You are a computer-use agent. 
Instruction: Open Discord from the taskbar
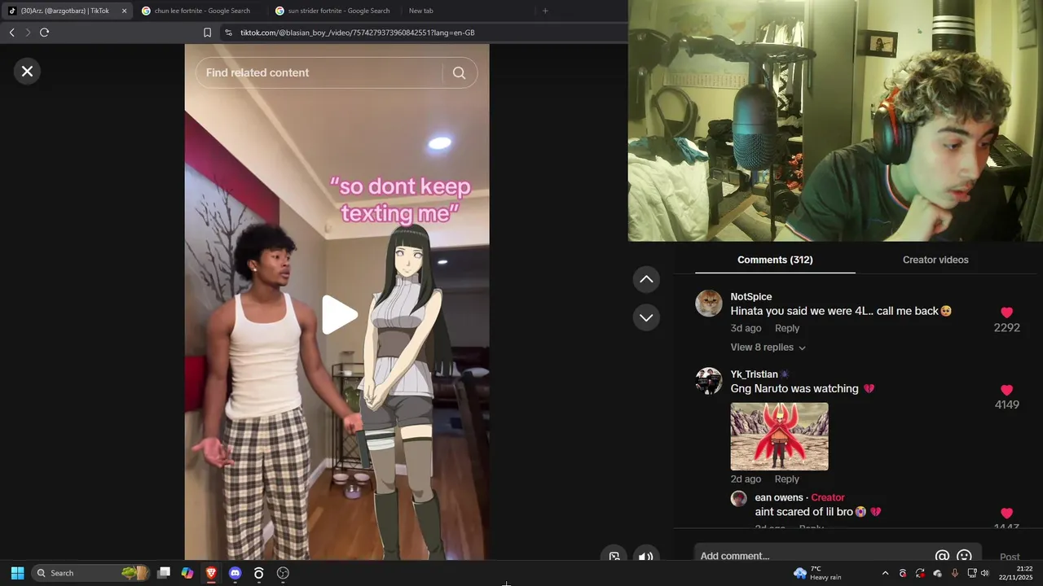pos(235,573)
